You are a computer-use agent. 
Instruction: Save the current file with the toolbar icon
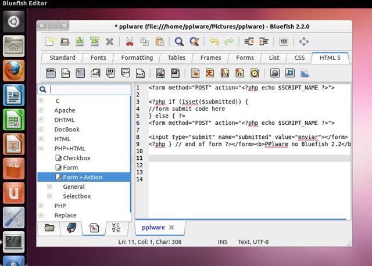click(x=80, y=41)
